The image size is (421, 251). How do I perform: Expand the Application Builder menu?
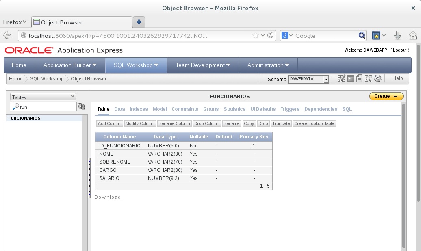[70, 65]
